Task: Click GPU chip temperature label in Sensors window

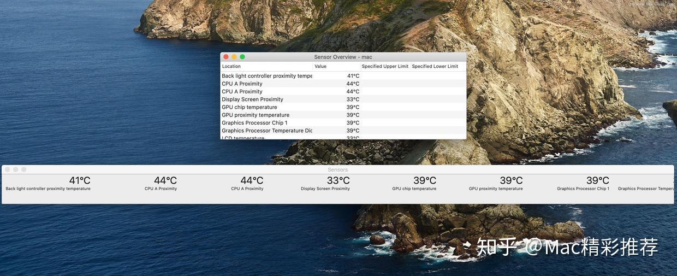Action: (x=414, y=189)
